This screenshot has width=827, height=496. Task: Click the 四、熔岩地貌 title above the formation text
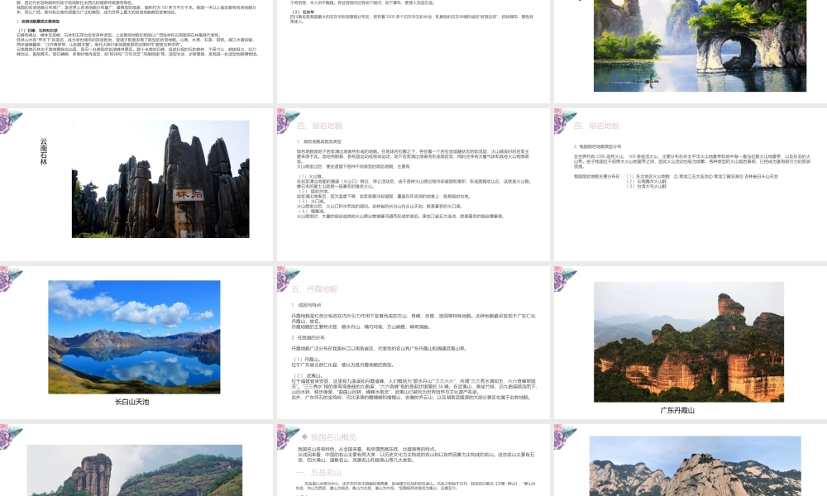click(319, 126)
